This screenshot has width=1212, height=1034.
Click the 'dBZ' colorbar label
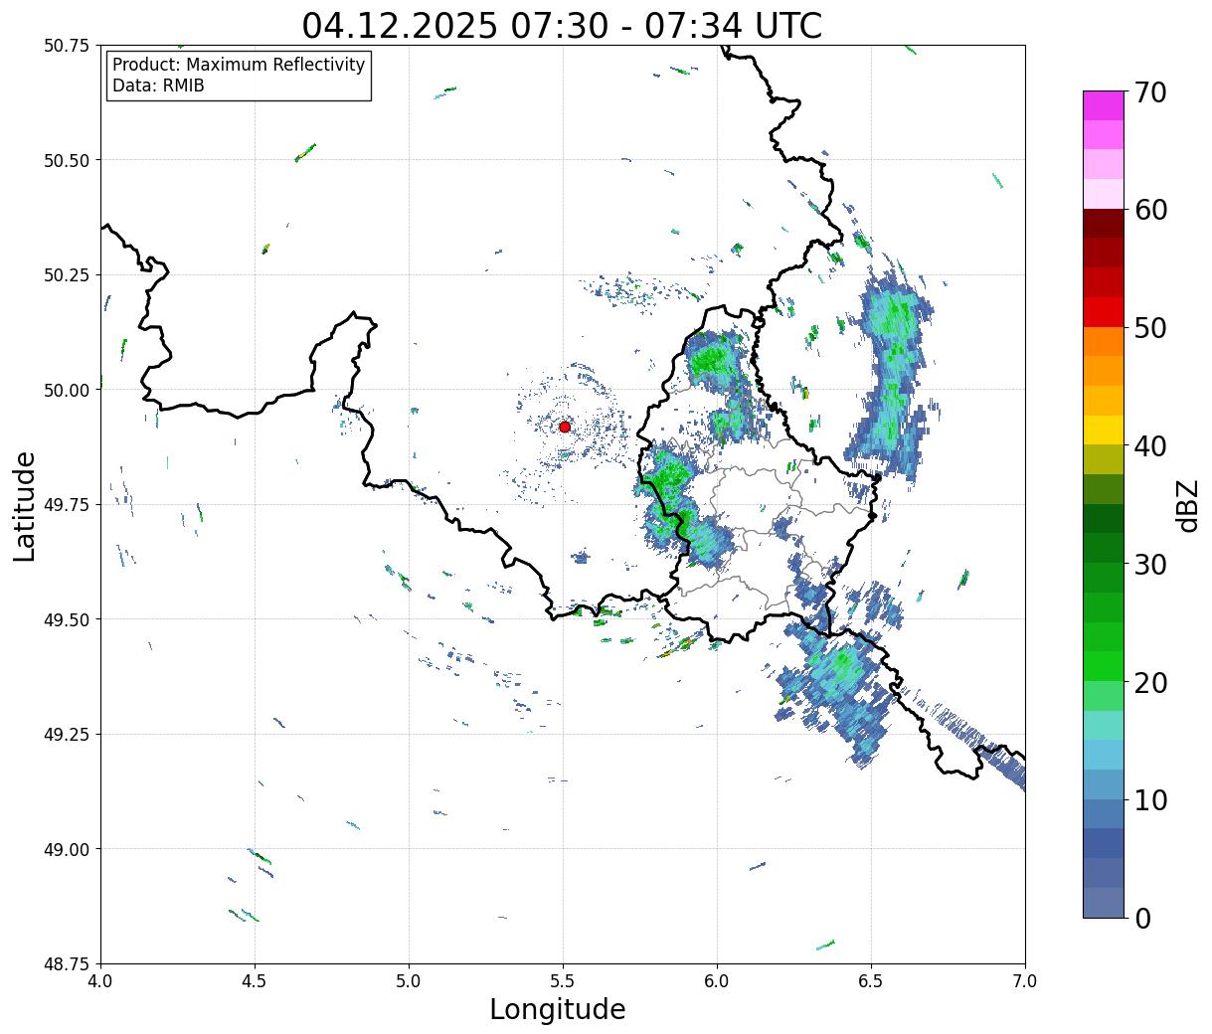[x=1187, y=505]
